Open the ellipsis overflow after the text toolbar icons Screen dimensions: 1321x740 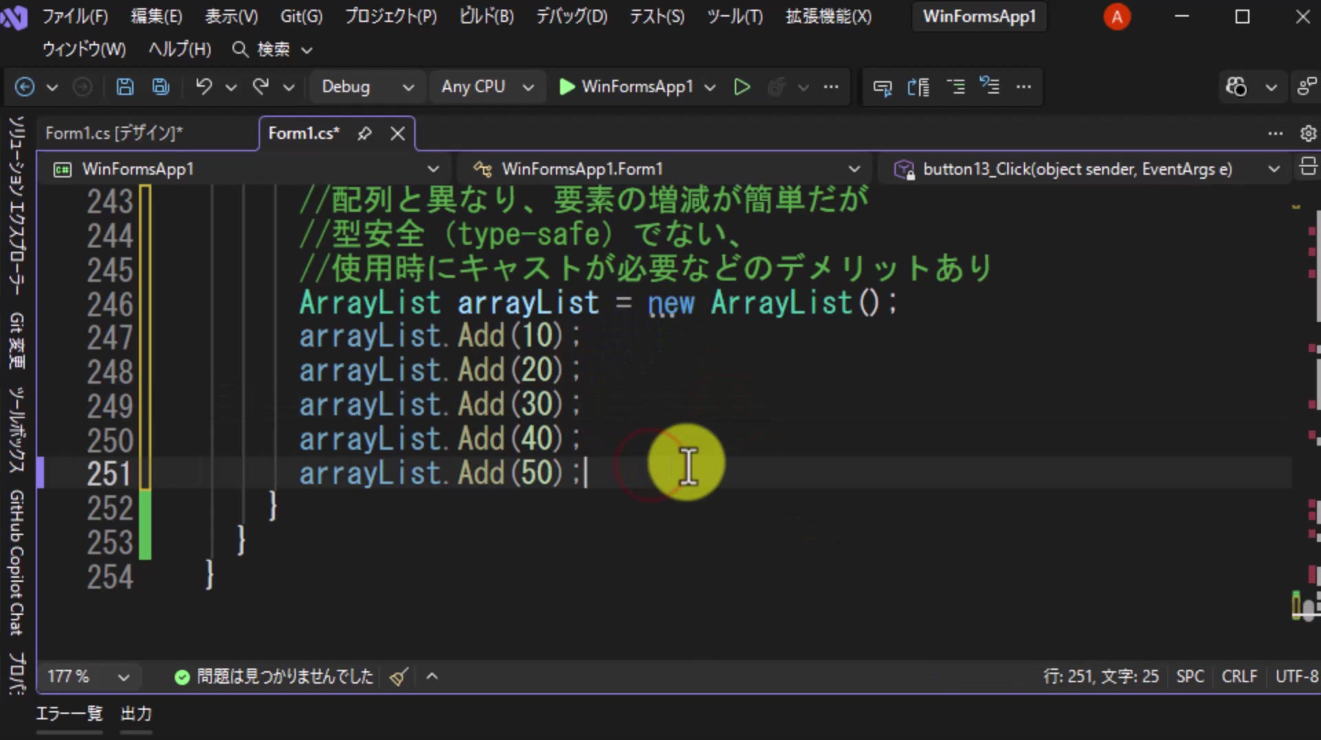1024,87
